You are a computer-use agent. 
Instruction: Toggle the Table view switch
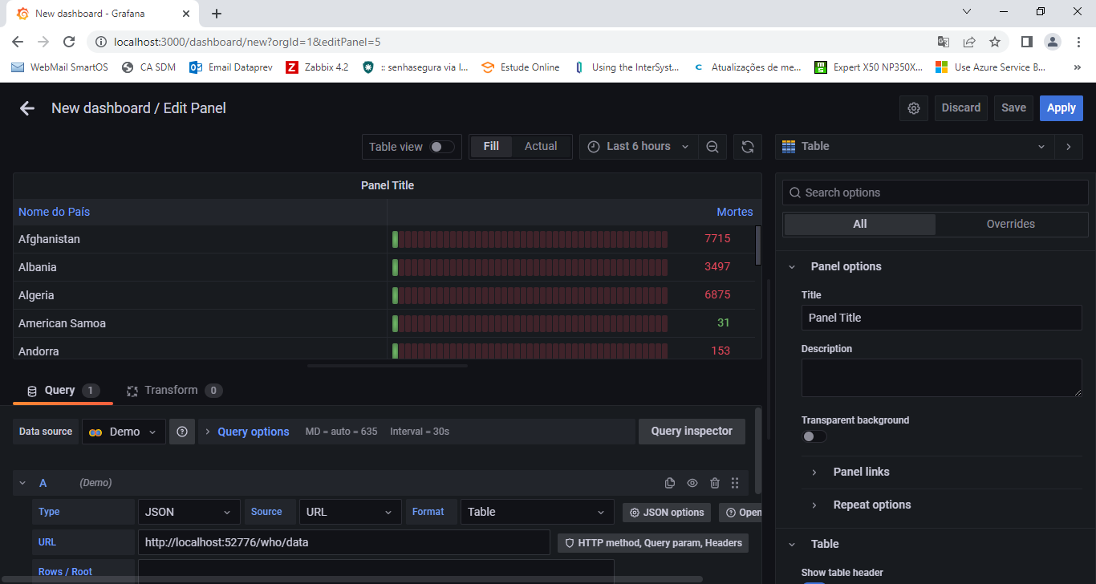pos(441,147)
